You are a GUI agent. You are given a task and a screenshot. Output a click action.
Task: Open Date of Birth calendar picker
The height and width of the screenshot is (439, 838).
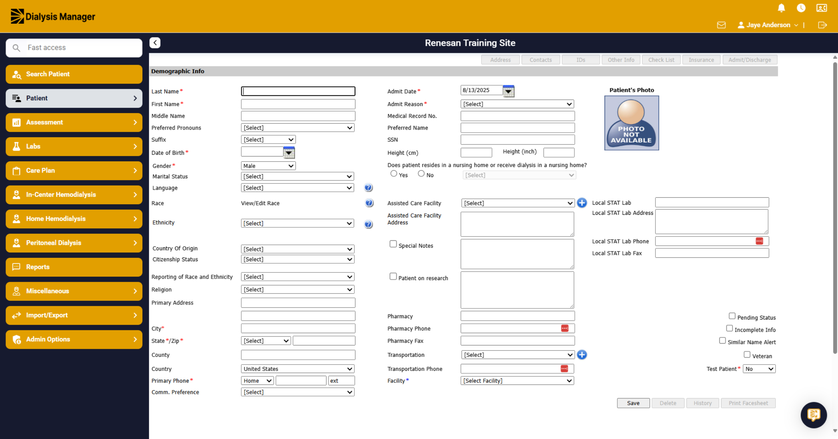coord(289,153)
